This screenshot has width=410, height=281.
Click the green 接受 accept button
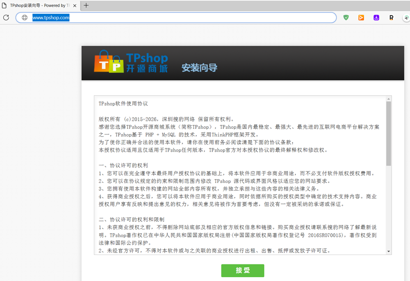[x=243, y=270]
